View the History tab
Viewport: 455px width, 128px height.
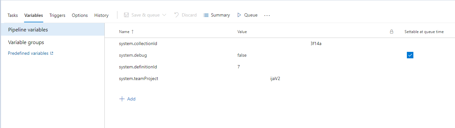pyautogui.click(x=101, y=15)
